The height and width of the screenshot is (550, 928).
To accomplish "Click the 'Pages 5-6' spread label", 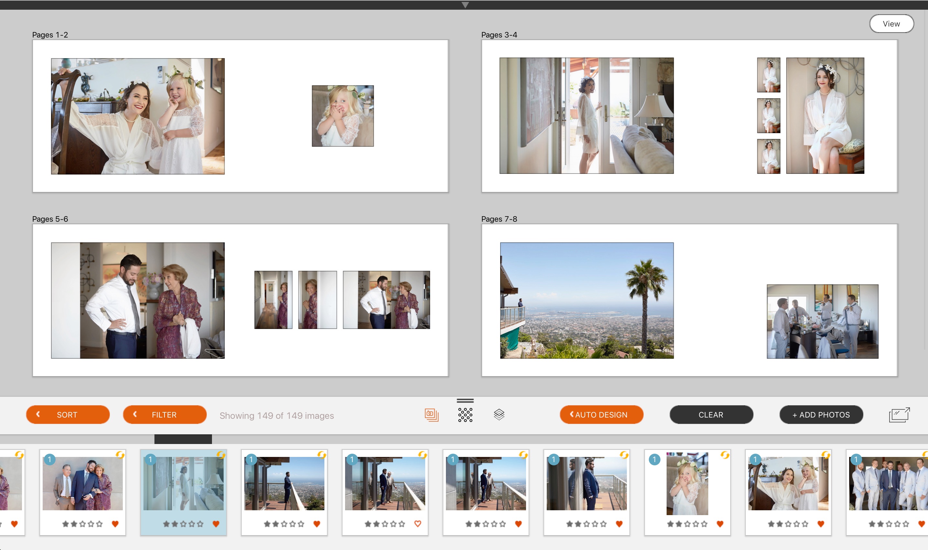I will pyautogui.click(x=50, y=219).
